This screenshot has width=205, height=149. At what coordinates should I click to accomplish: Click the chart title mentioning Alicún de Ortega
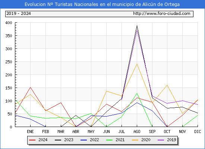(102, 4)
